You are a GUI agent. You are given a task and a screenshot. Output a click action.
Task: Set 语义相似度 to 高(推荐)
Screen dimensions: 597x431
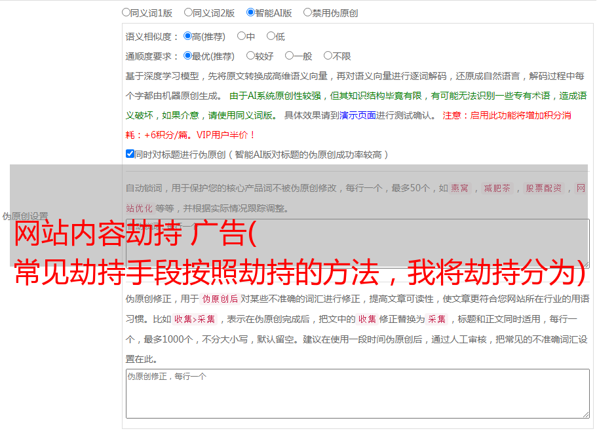click(x=187, y=36)
